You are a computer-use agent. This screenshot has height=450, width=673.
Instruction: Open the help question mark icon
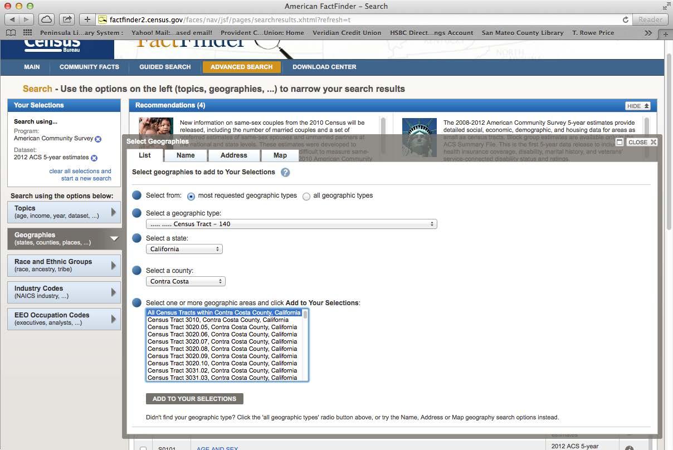coord(285,172)
